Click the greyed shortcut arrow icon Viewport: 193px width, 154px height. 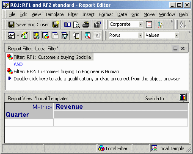97,36
